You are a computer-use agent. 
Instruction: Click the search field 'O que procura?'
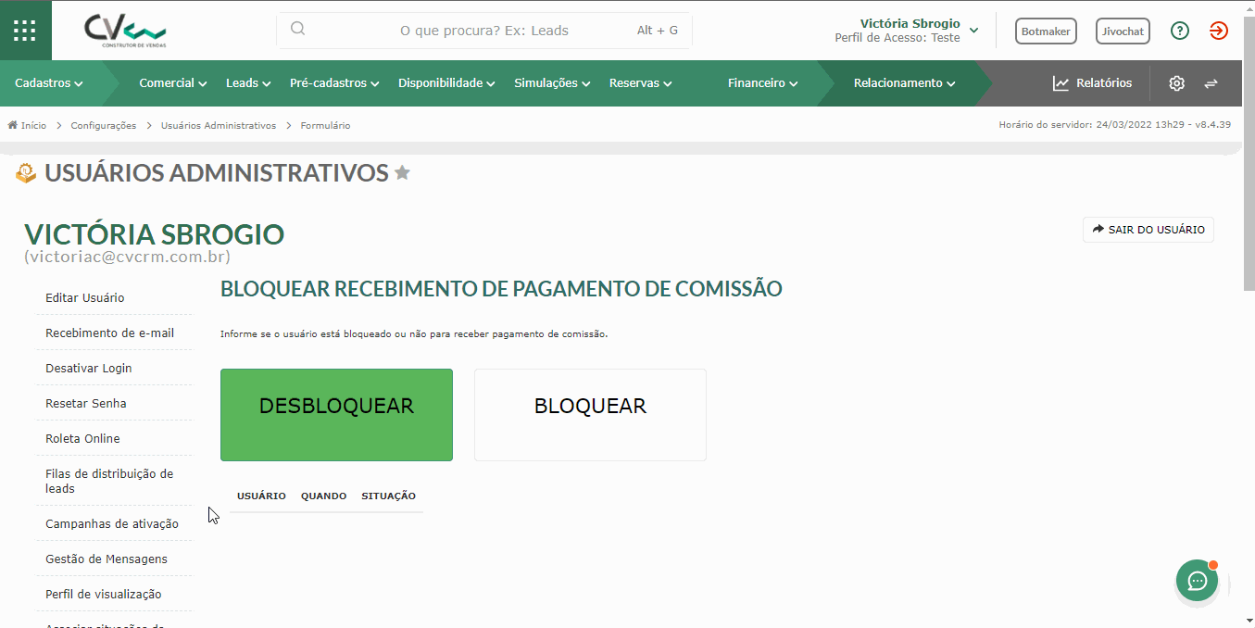point(484,31)
